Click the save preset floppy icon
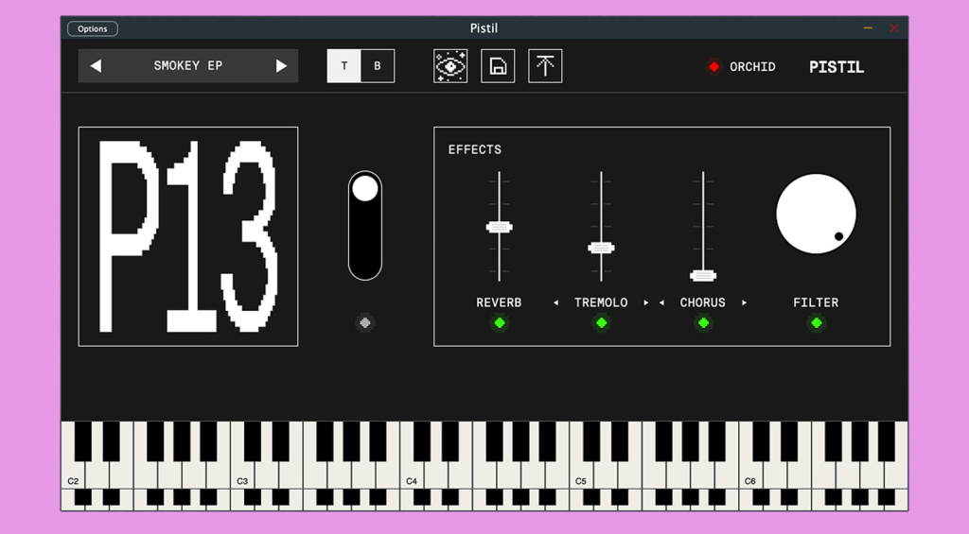 coord(498,66)
